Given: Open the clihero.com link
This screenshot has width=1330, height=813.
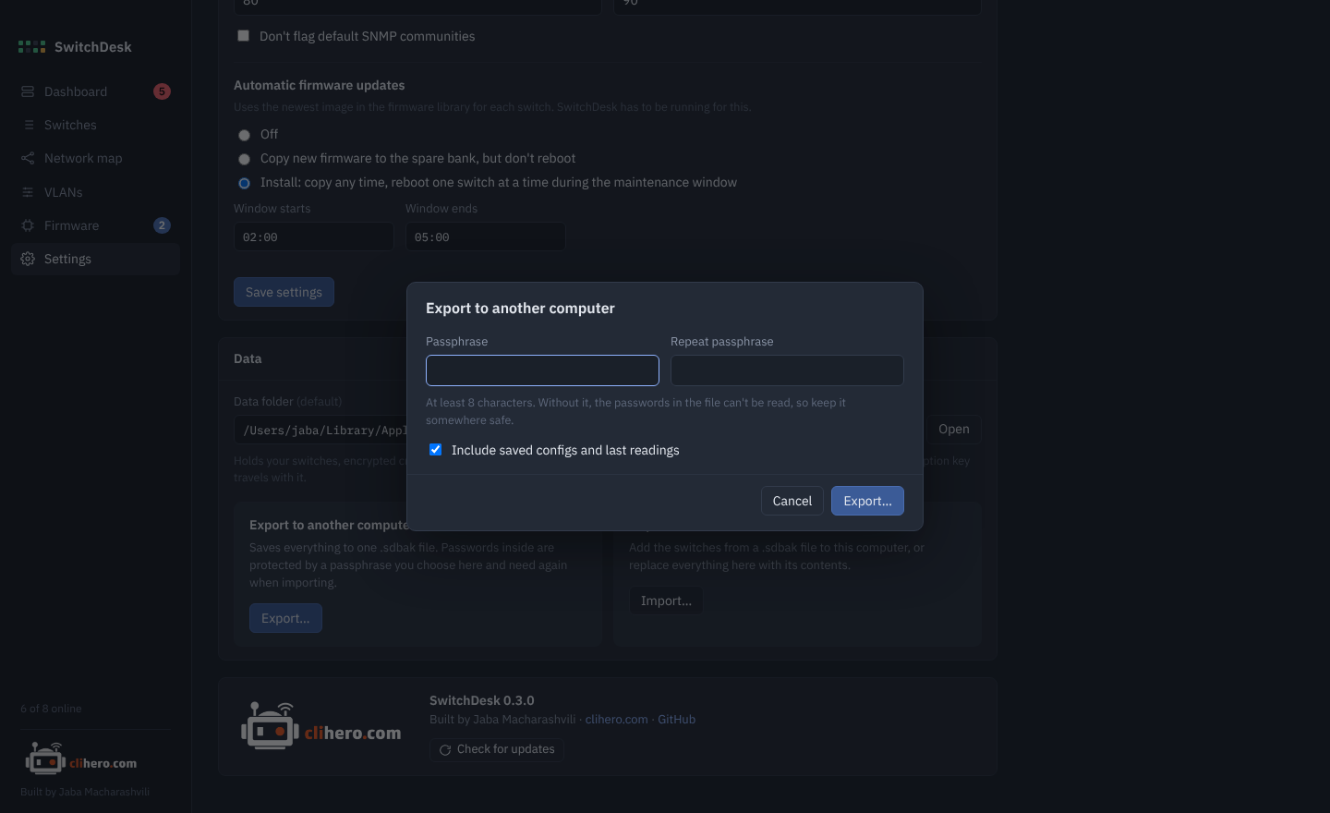Looking at the screenshot, I should click(616, 720).
